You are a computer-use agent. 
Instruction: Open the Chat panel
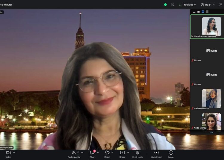point(92,154)
